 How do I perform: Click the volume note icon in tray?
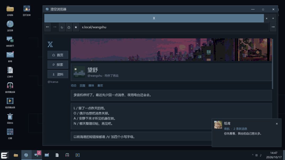tap(261, 155)
